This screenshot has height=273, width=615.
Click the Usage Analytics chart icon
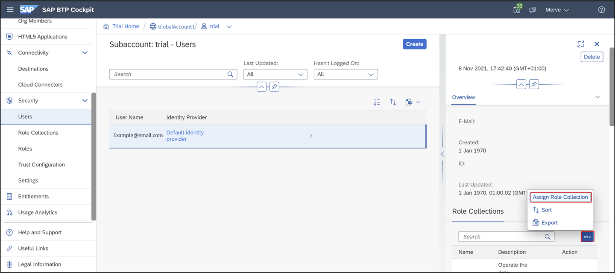(x=9, y=212)
